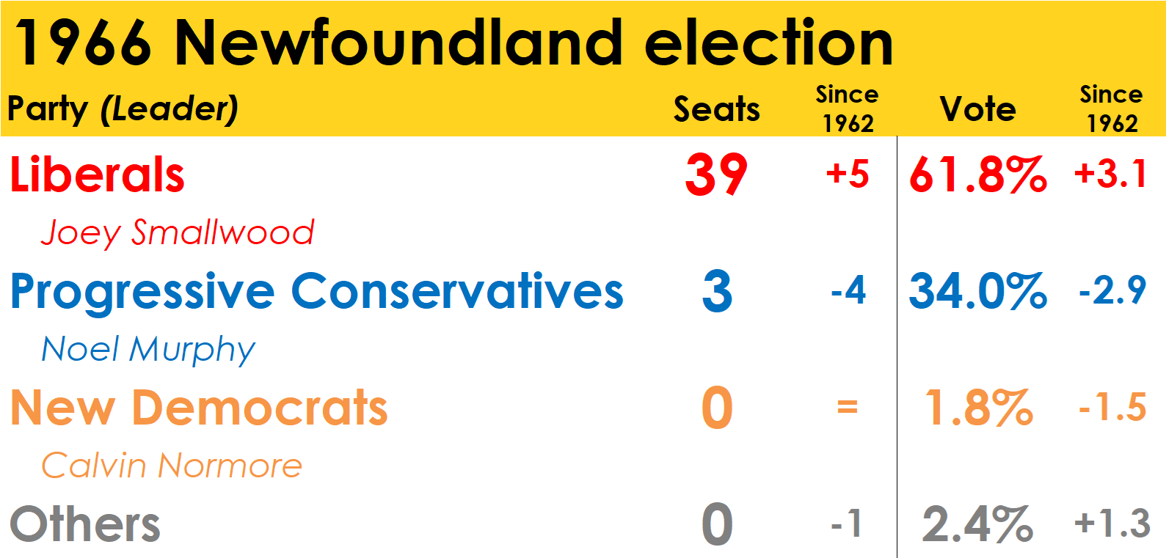Select the New Democrats party name
The image size is (1166, 558).
(x=199, y=408)
